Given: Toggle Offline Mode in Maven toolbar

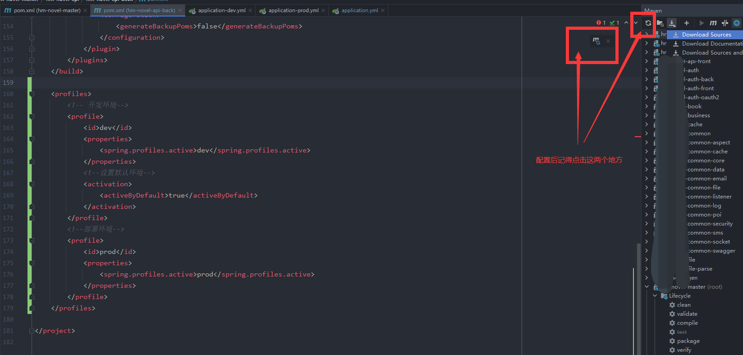Looking at the screenshot, I should coord(725,23).
